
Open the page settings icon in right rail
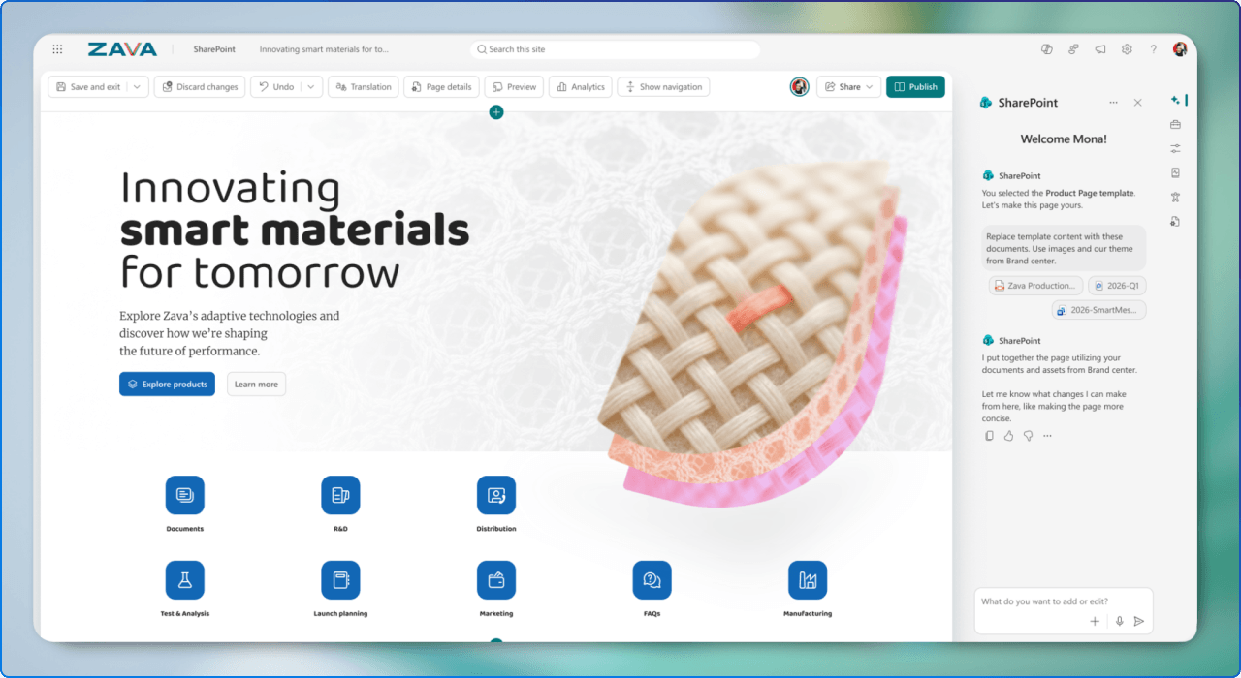point(1176,221)
